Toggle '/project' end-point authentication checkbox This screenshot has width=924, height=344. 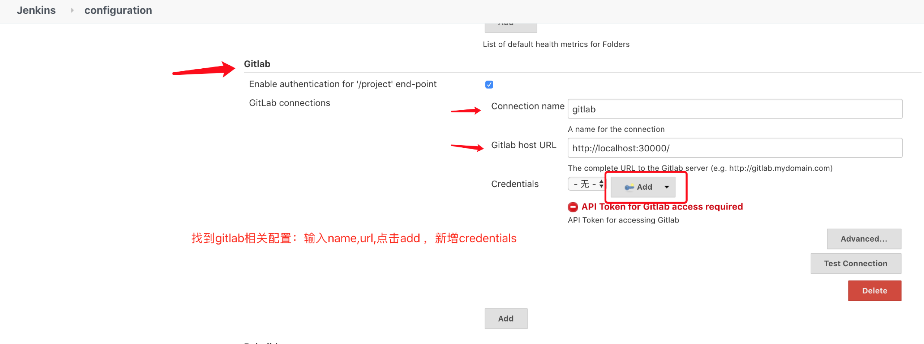[489, 85]
